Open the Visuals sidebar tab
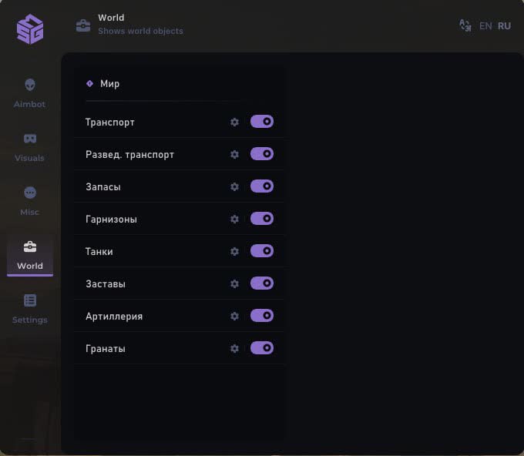 30,146
